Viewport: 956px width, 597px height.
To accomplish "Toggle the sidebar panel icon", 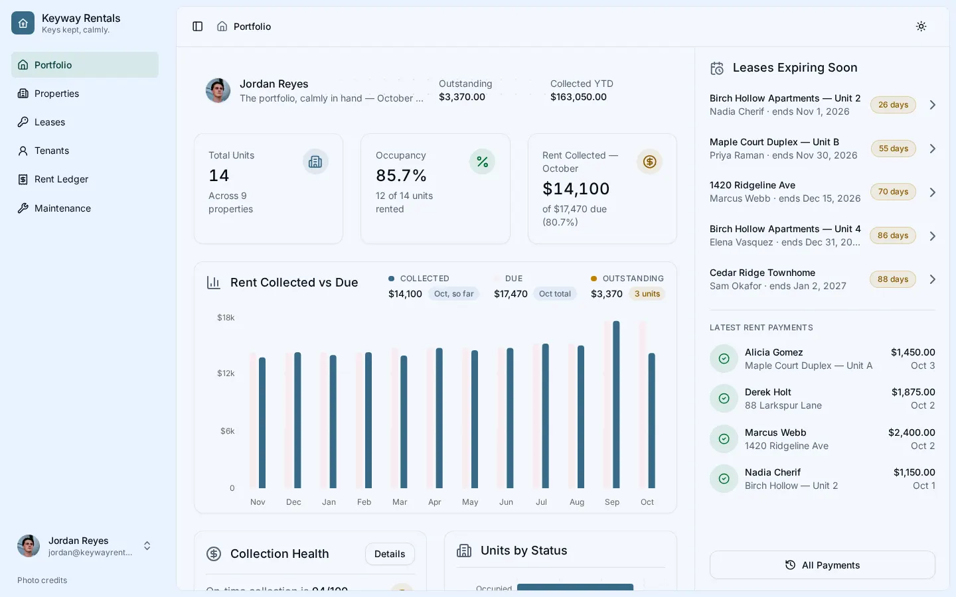I will 198,27.
